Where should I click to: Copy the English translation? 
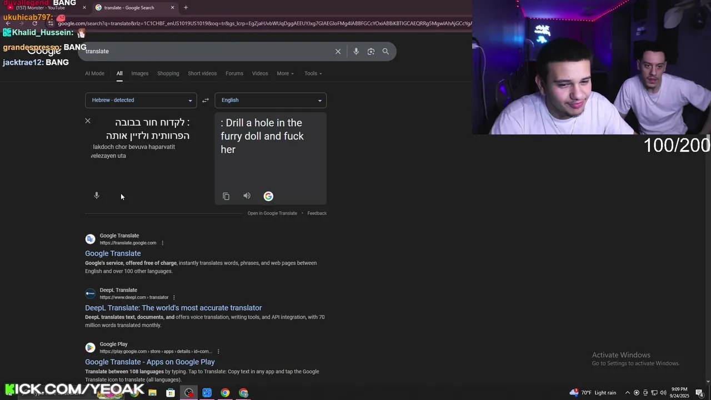[x=226, y=196]
